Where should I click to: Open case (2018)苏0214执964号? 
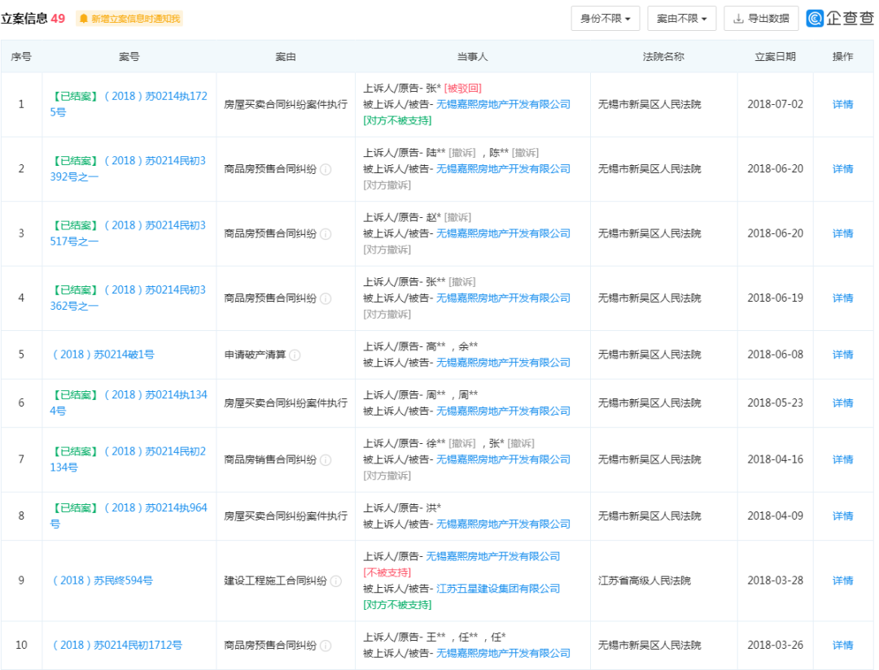pyautogui.click(x=129, y=516)
